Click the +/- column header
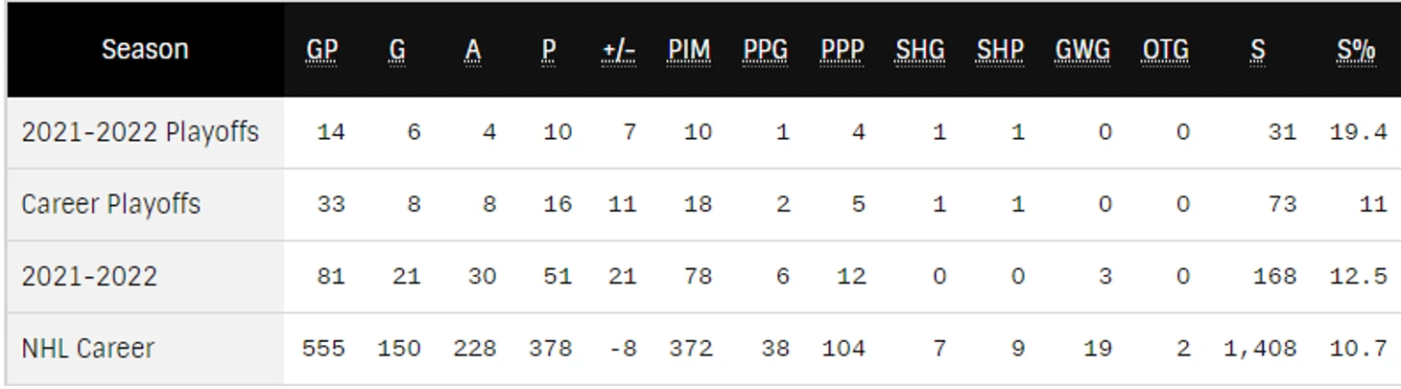This screenshot has height=389, width=1401. (618, 50)
